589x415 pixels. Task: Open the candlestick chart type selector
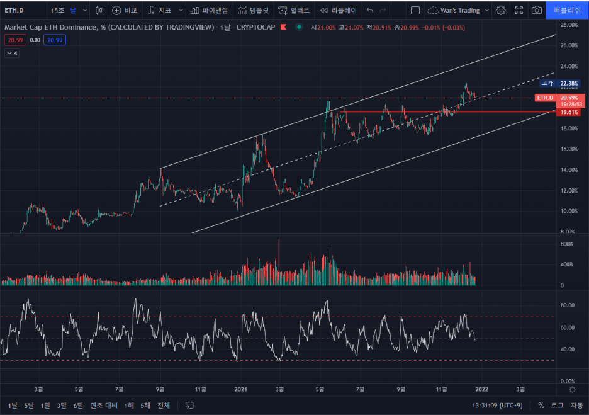[x=99, y=11]
